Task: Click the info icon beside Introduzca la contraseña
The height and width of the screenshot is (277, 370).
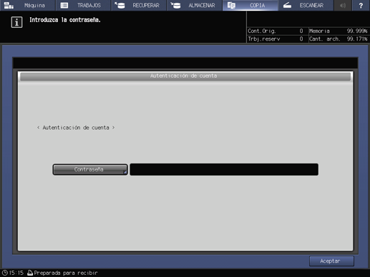Action: click(16, 22)
